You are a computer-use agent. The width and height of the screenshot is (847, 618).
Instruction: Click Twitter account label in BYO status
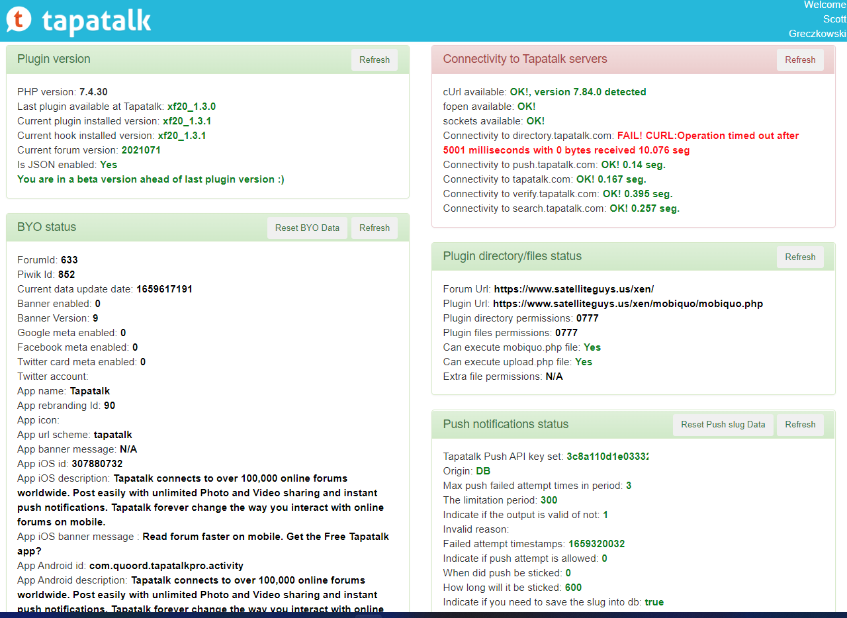53,376
